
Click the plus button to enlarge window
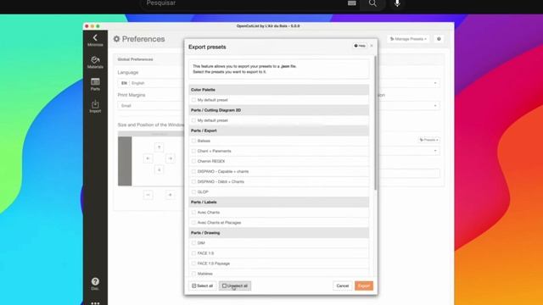click(x=170, y=195)
